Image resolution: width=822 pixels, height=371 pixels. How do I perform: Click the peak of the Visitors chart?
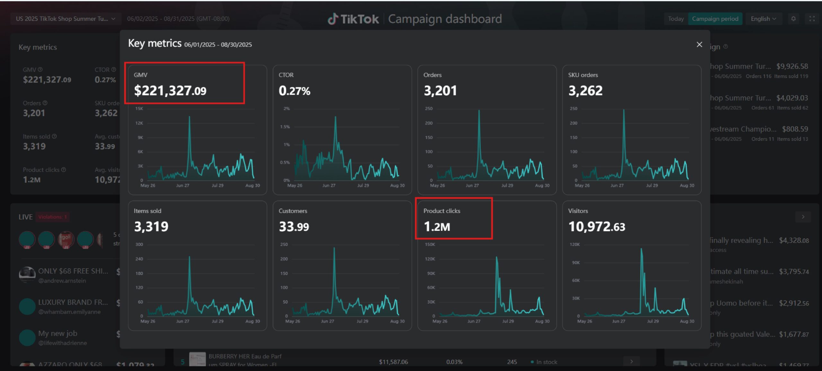pyautogui.click(x=641, y=249)
